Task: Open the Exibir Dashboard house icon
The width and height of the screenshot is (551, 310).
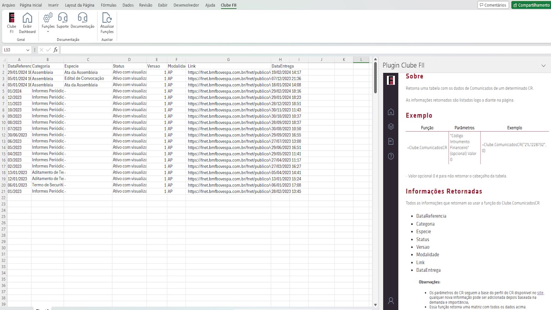Action: pyautogui.click(x=27, y=23)
